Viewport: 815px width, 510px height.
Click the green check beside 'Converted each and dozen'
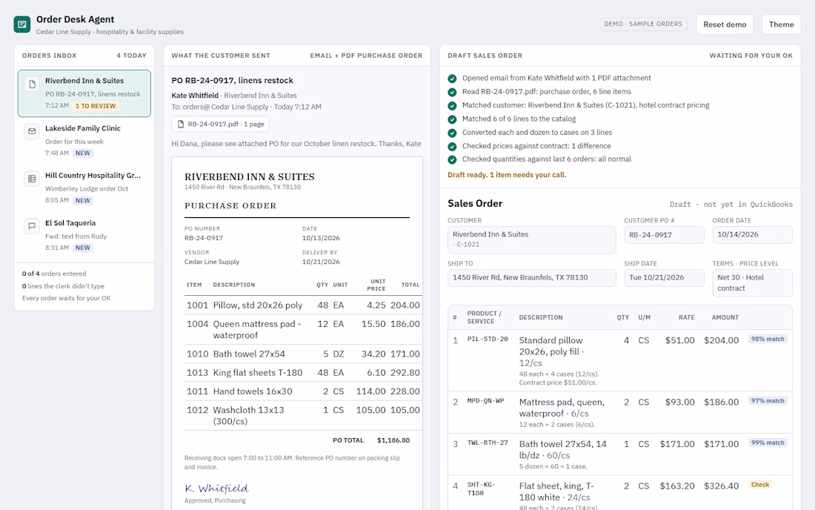[x=452, y=133]
